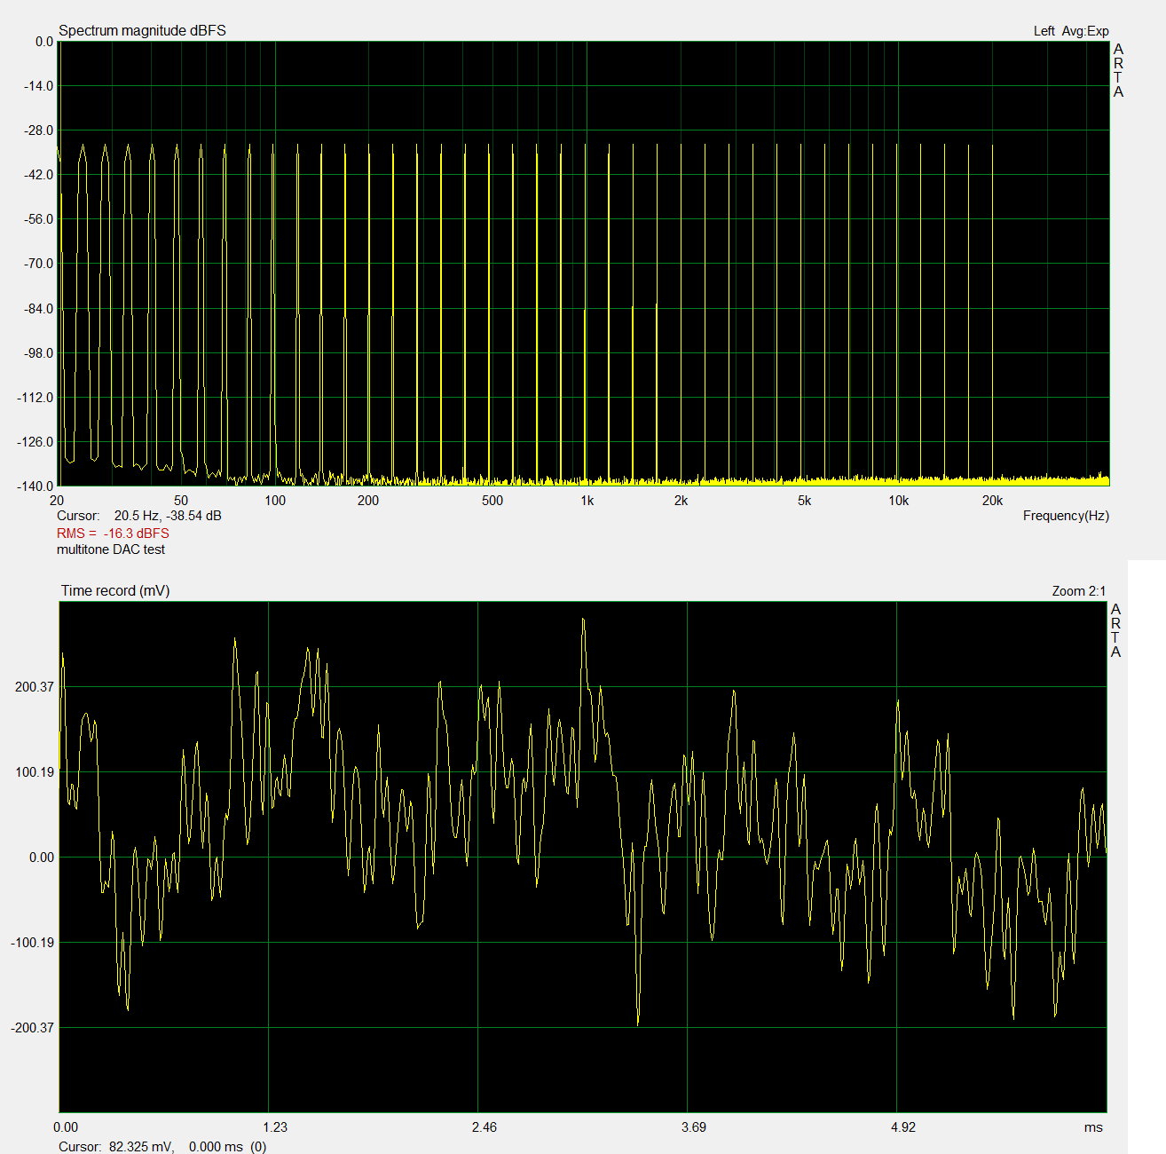Viewport: 1166px width, 1154px height.
Task: Click the 200 frequency axis label
Action: coord(368,501)
